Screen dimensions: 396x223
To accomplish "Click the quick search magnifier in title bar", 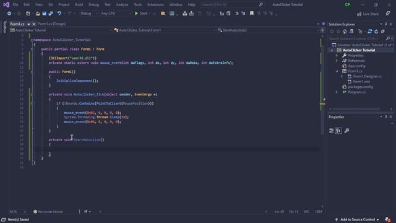I will [260, 4].
